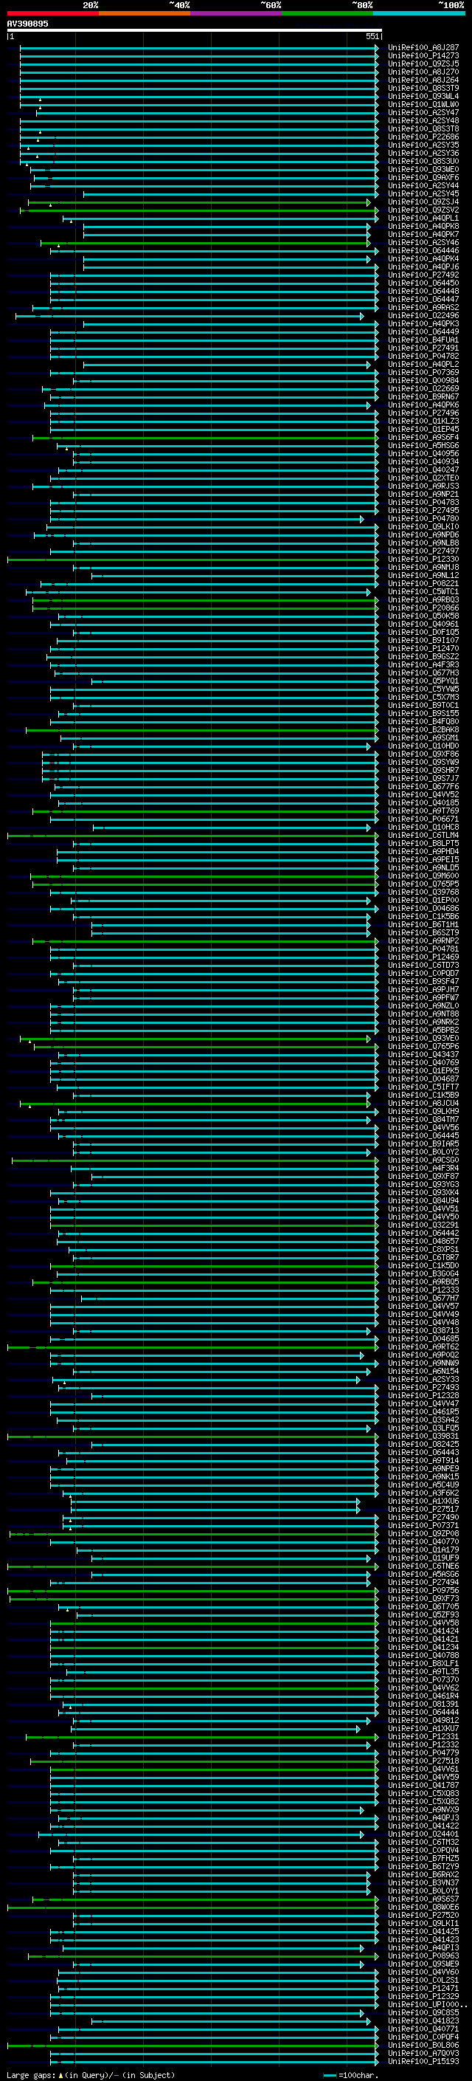This screenshot has height=2081, width=472.
Task: Click the white query length bar
Action: (195, 30)
